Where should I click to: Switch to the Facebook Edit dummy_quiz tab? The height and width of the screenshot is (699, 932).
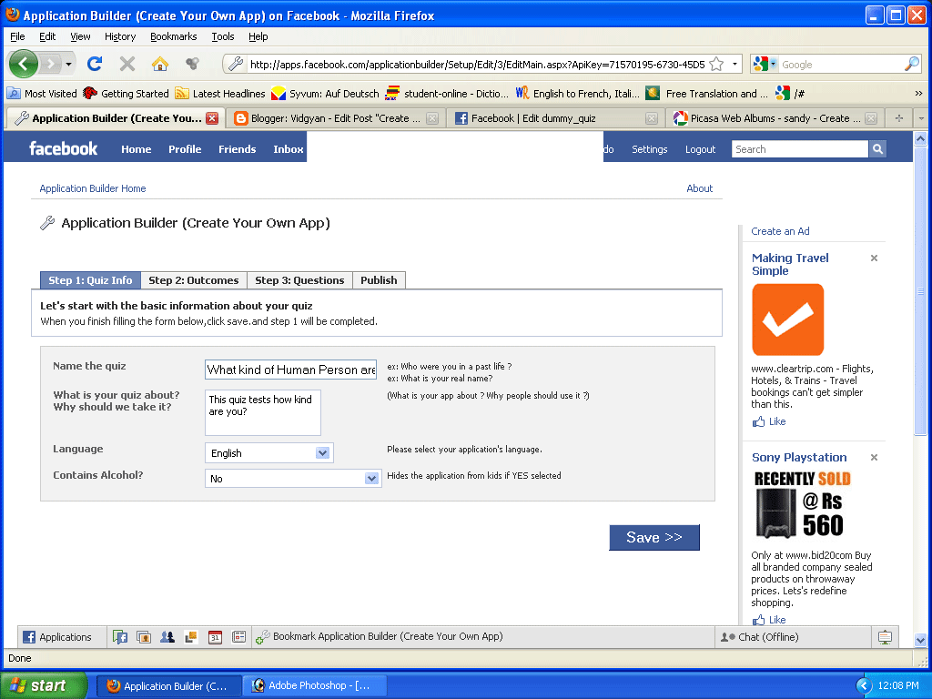[555, 118]
